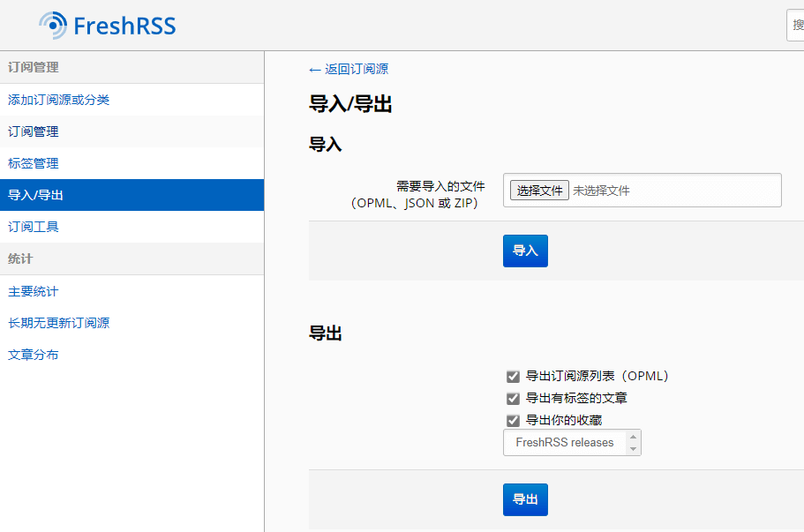
Task: Select the highlighted 导入/导出 sidebar item
Action: click(36, 195)
